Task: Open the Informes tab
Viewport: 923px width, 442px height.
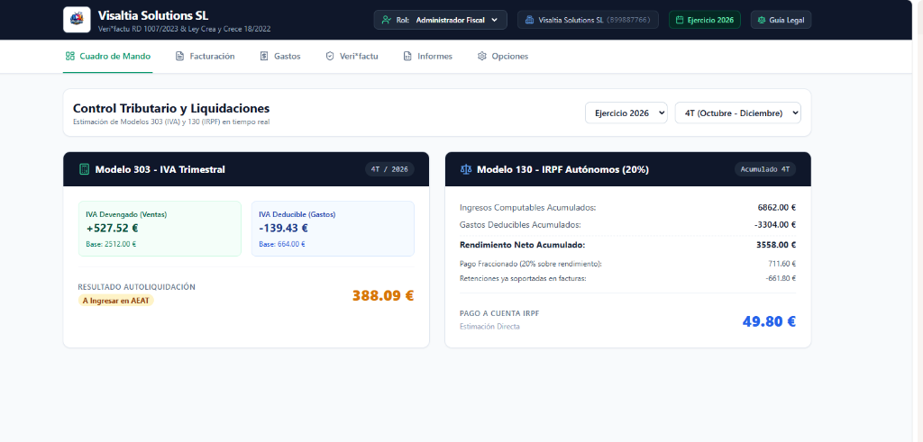Action: (427, 57)
